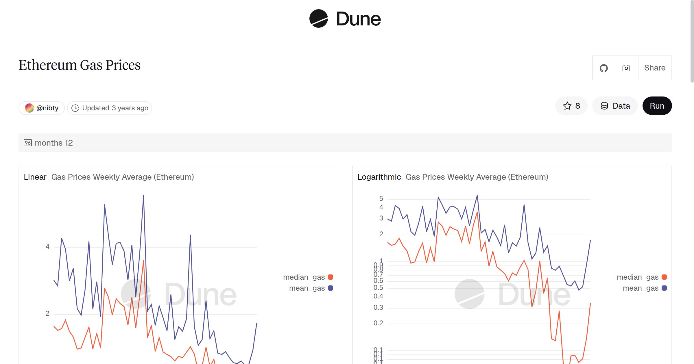Toggle mean_gas in the Logarithmic chart legend
Screen dimensions: 694x364
[641, 288]
